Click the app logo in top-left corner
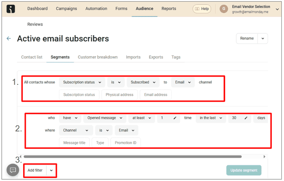 11,9
